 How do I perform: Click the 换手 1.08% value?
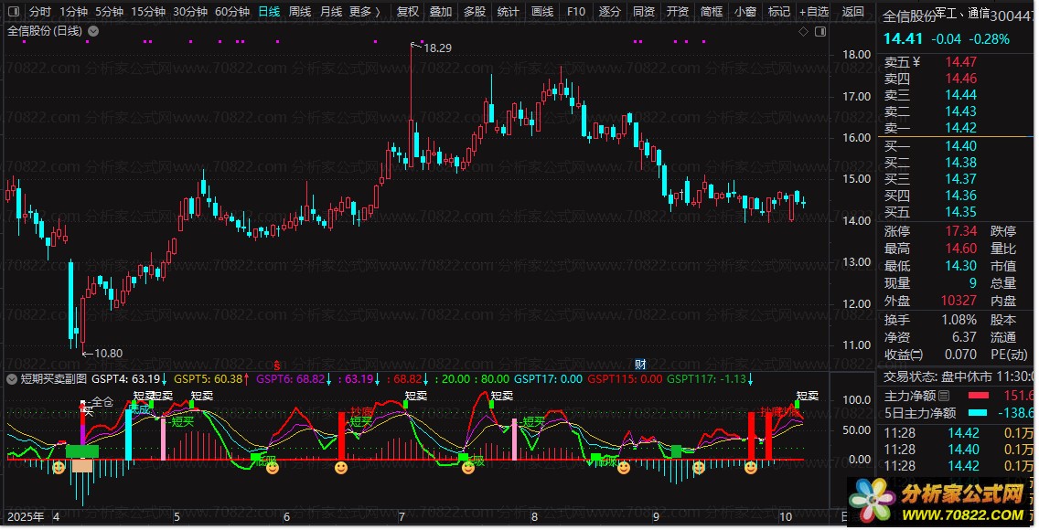(x=959, y=320)
